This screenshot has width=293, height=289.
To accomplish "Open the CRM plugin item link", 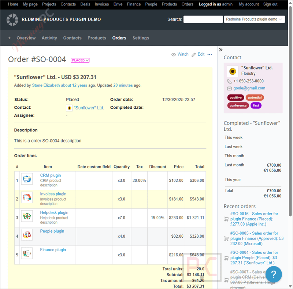I will (51, 175).
